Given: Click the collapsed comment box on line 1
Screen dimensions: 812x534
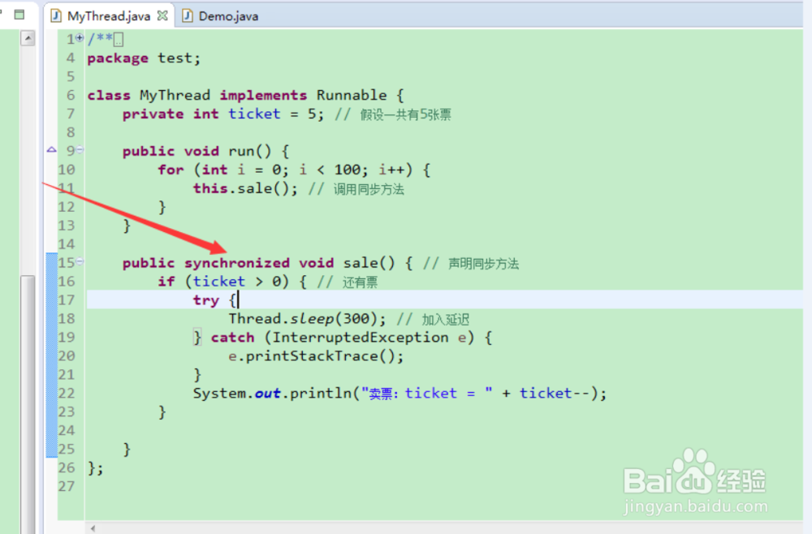Looking at the screenshot, I should (119, 39).
